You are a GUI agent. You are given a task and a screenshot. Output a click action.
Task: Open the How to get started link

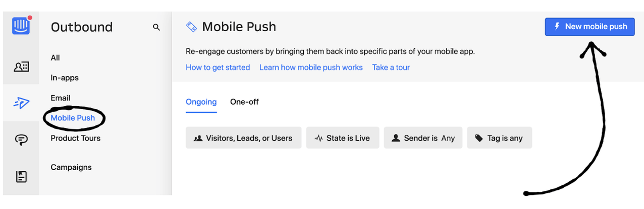pyautogui.click(x=218, y=67)
